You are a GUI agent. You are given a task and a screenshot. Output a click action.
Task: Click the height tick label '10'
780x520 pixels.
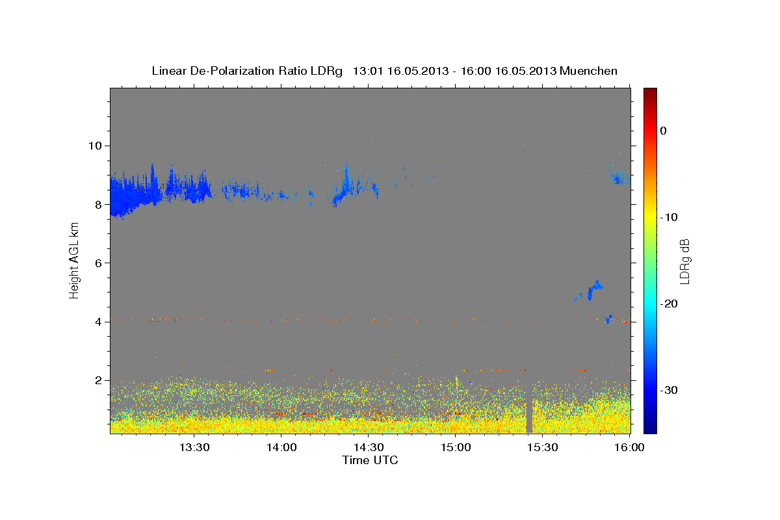click(x=97, y=145)
